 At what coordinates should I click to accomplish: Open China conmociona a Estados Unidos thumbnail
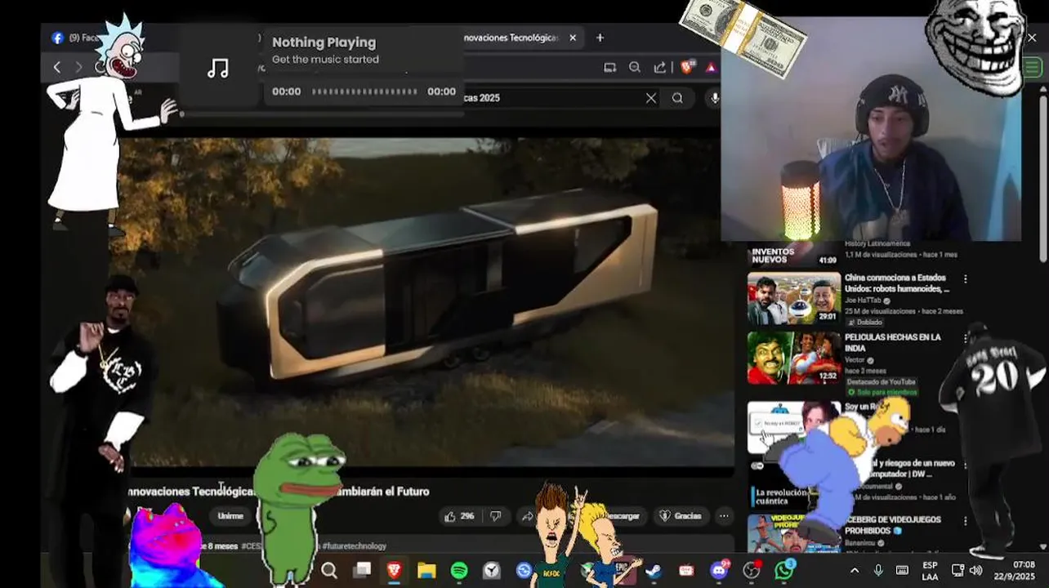(x=793, y=298)
